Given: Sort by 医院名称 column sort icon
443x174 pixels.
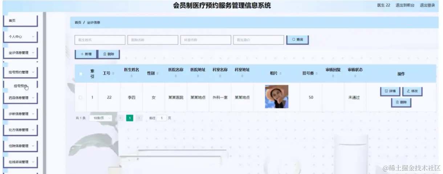Looking at the screenshot, I should (176, 76).
